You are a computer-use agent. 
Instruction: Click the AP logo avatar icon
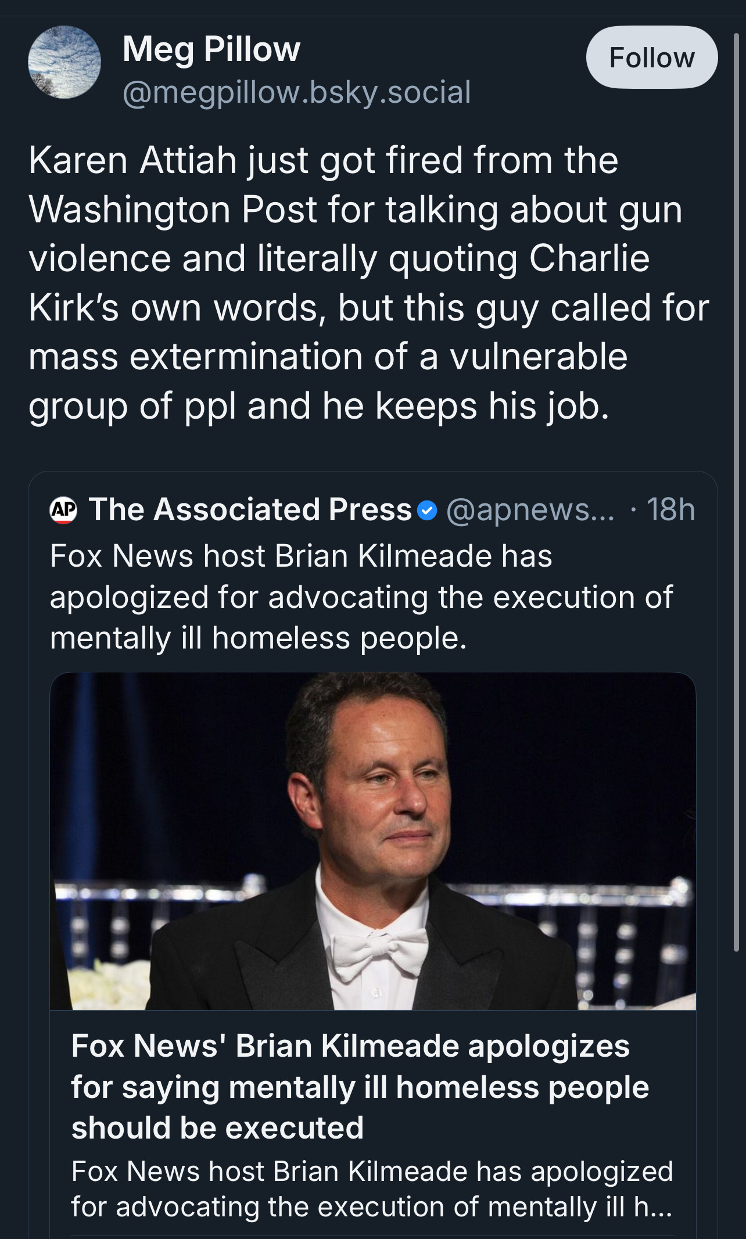[x=64, y=510]
